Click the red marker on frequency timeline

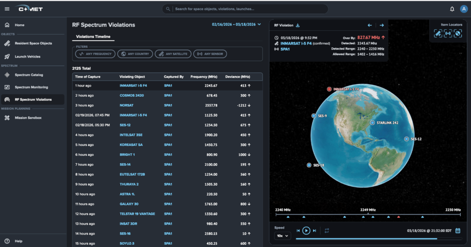(398, 217)
